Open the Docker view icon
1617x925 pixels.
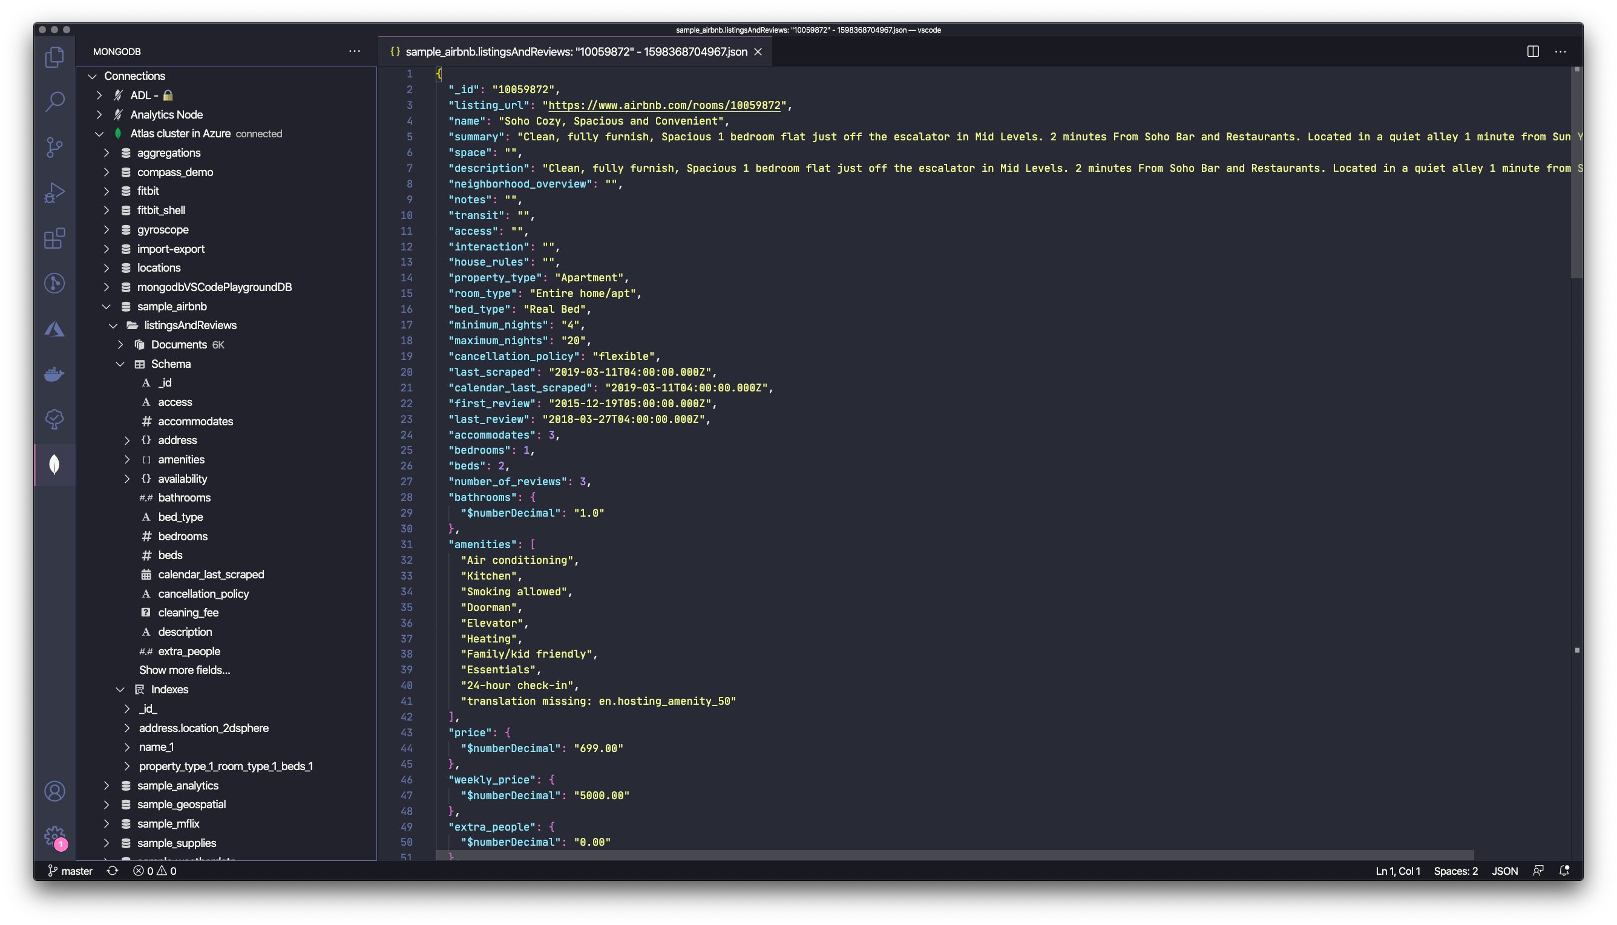(54, 374)
